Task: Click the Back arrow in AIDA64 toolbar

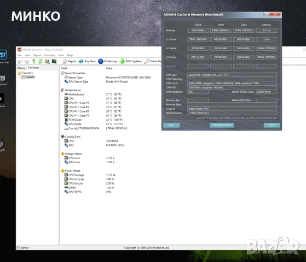Action: pos(20,62)
